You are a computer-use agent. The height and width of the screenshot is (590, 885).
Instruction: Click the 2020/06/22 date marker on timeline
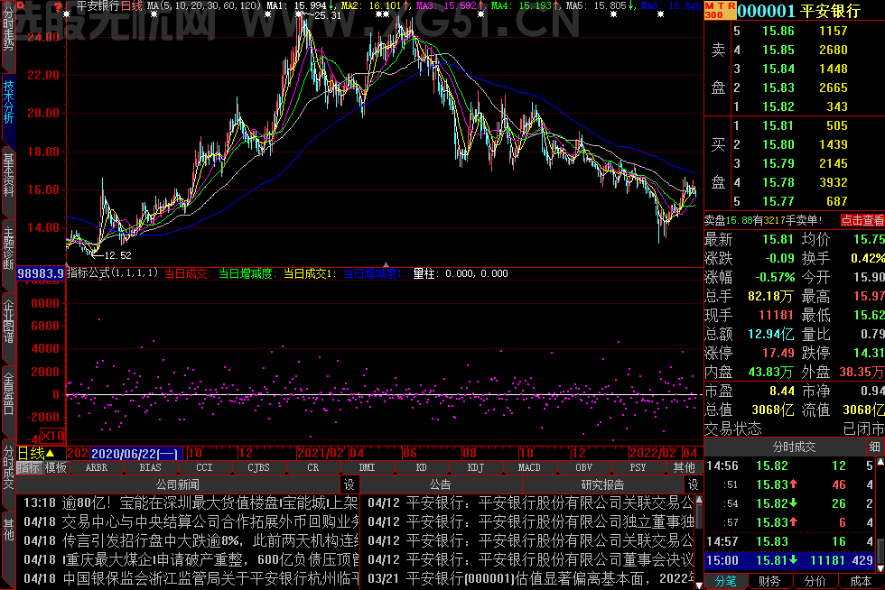tap(136, 454)
